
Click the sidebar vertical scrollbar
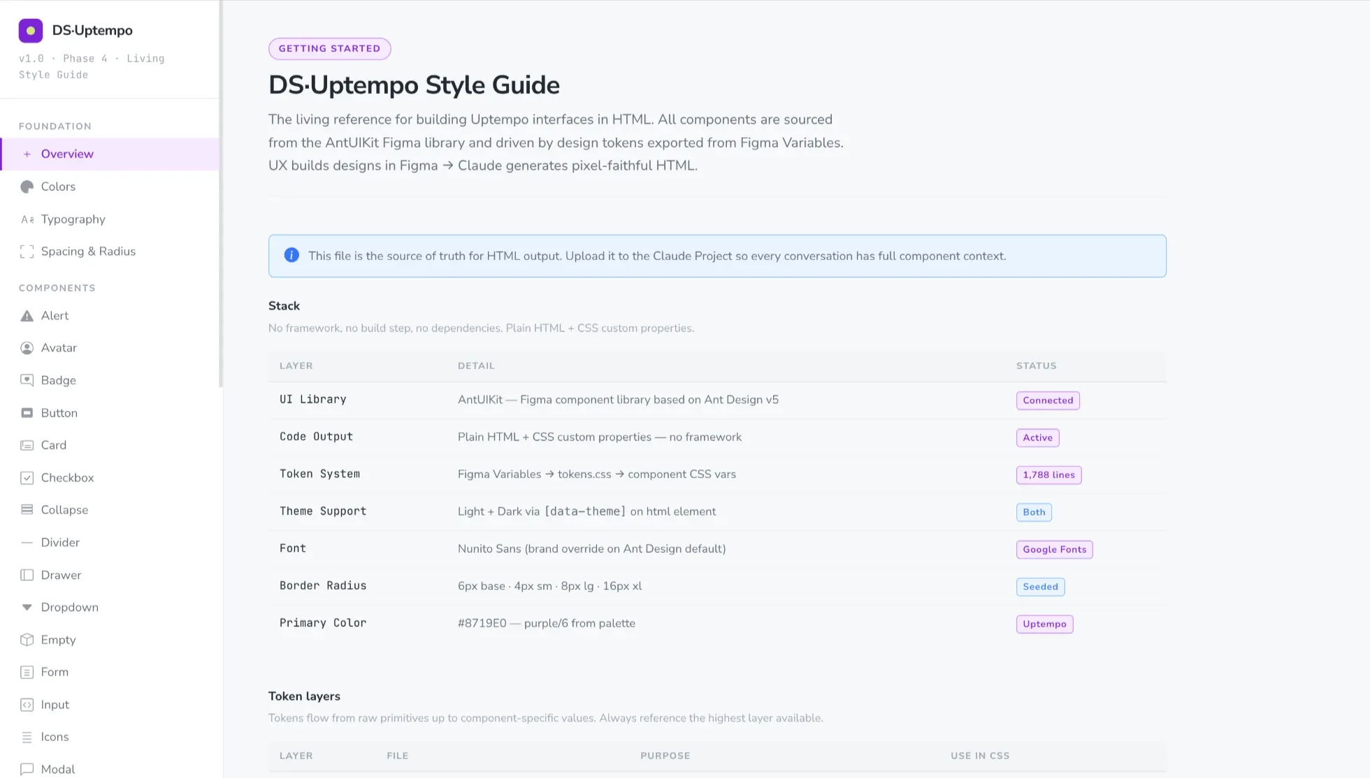221,194
